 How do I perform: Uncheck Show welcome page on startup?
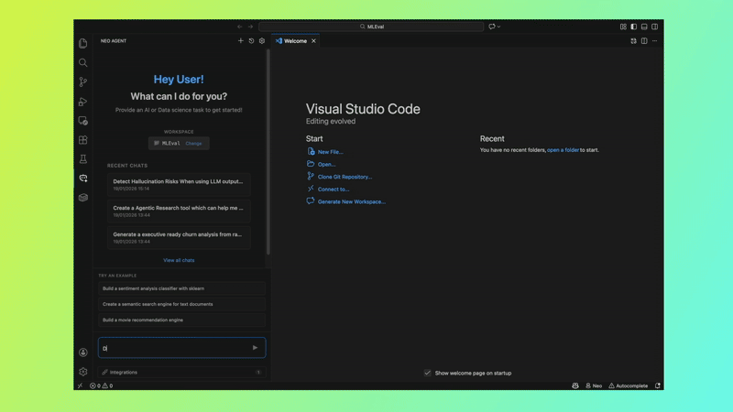(428, 373)
